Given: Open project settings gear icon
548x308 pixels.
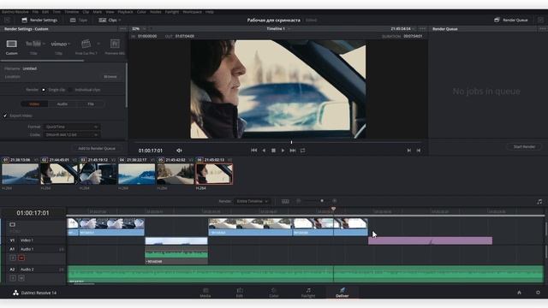Looking at the screenshot, I should [x=539, y=293].
